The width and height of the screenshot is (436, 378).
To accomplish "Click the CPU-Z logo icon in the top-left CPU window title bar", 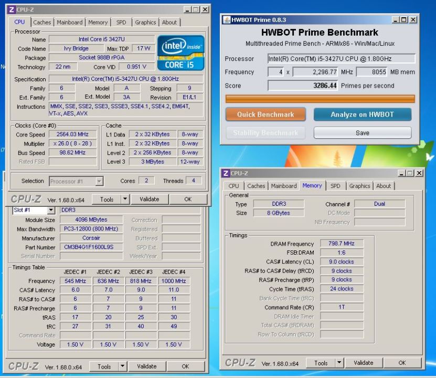I will coord(11,10).
